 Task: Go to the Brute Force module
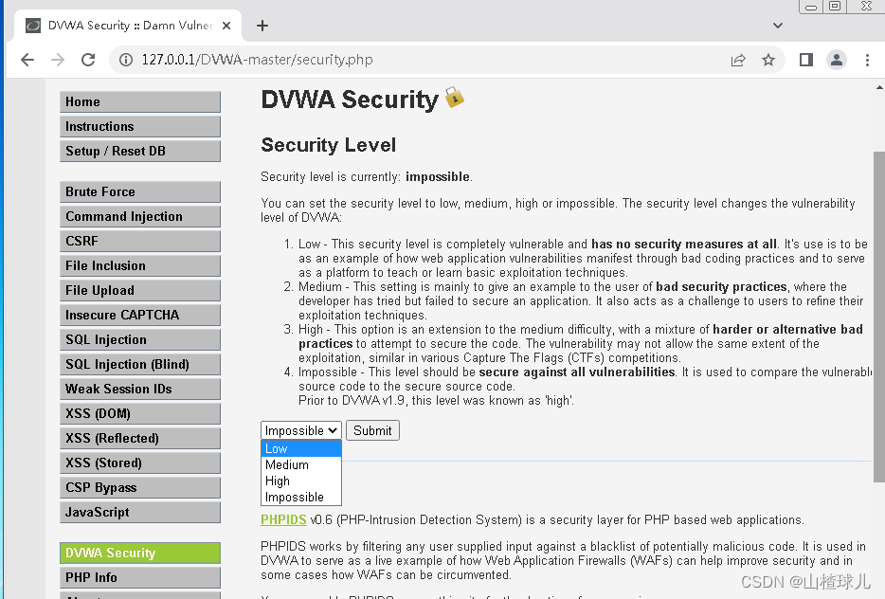[x=139, y=191]
